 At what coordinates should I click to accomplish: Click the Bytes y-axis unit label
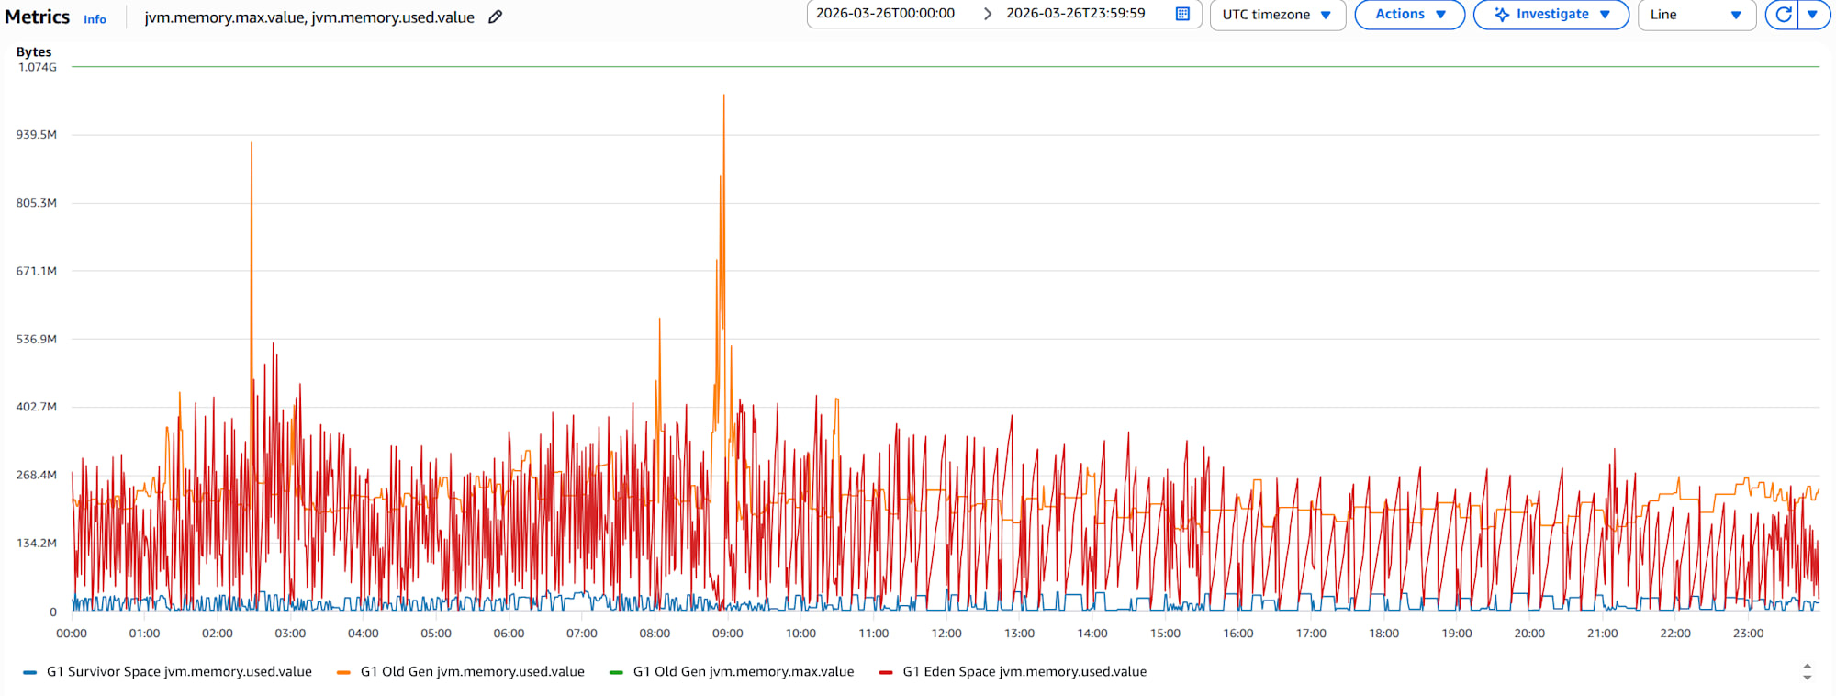(x=34, y=52)
